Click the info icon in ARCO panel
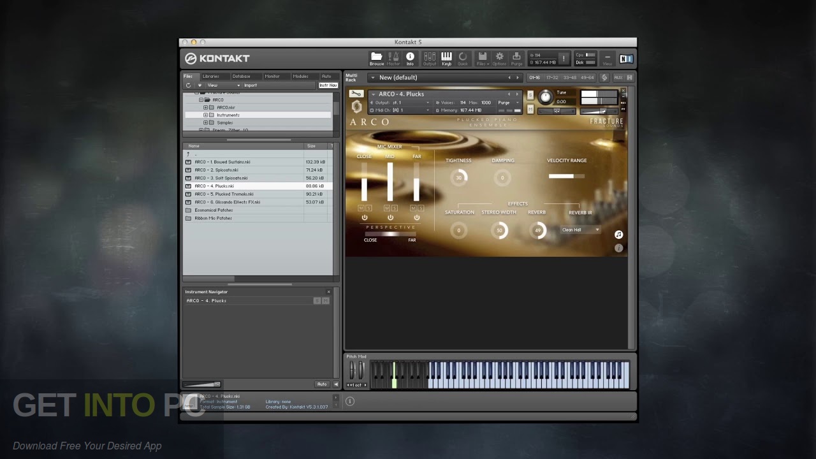The height and width of the screenshot is (459, 816). click(618, 248)
